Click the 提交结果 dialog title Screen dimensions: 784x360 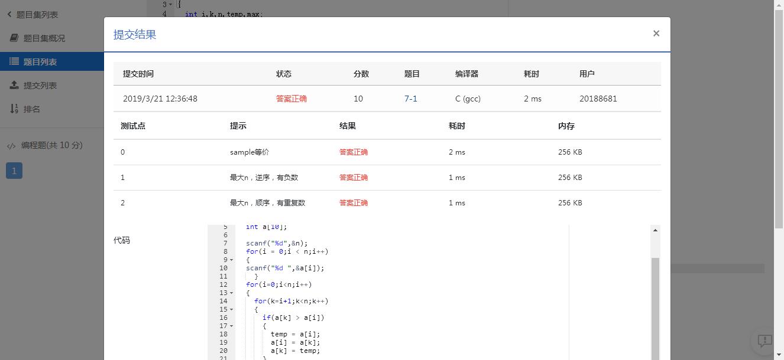coord(135,34)
